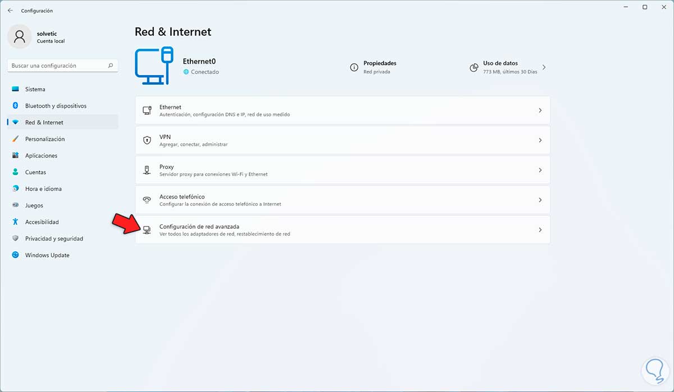This screenshot has height=392, width=674.
Task: Open Juegos settings section
Action: (63, 205)
